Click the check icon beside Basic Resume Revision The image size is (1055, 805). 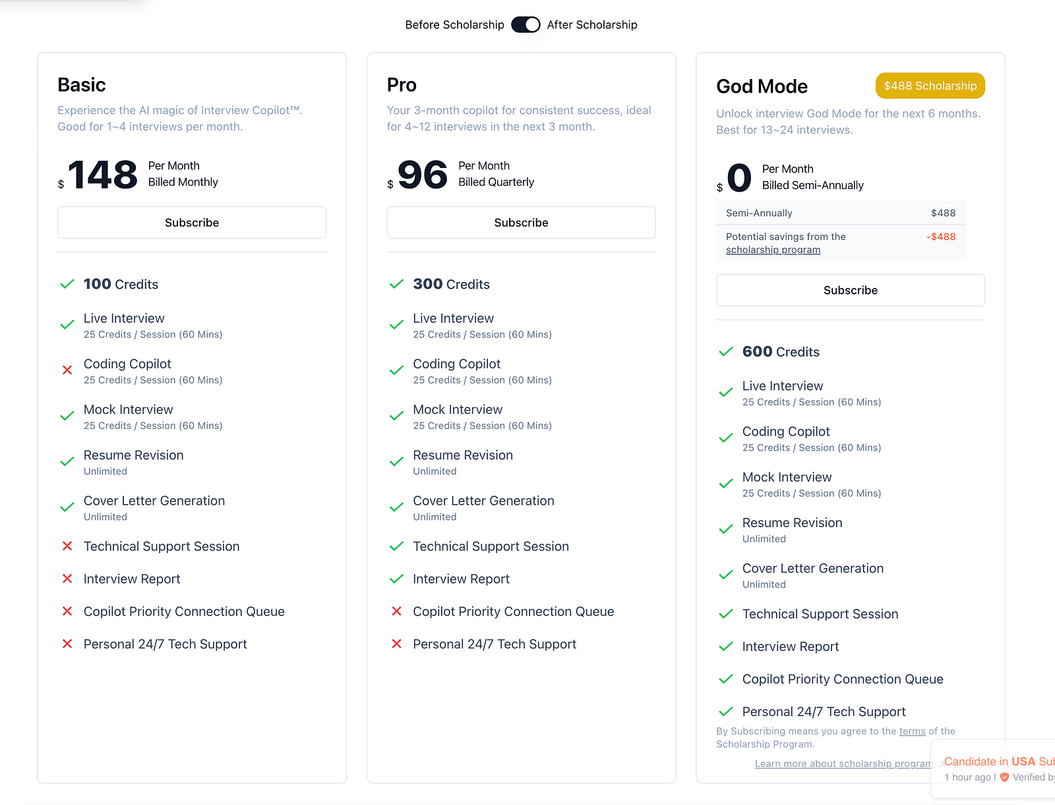click(x=67, y=462)
